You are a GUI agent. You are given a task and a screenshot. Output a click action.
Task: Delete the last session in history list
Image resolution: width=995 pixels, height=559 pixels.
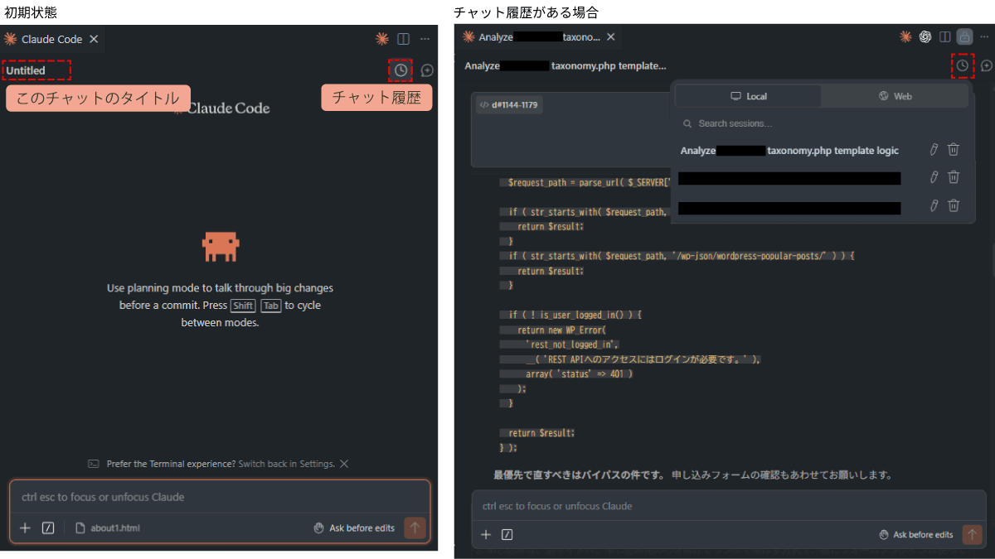click(954, 205)
